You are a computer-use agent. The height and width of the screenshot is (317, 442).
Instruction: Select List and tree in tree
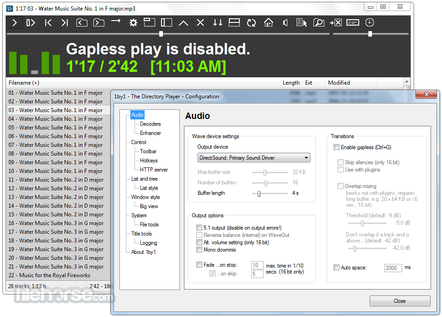[x=144, y=179]
